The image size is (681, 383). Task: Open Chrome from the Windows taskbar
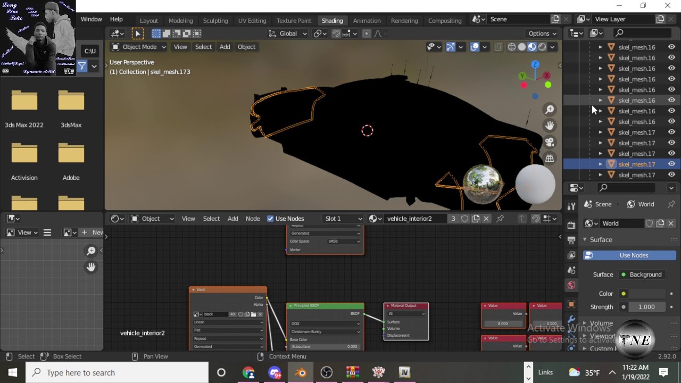click(248, 372)
